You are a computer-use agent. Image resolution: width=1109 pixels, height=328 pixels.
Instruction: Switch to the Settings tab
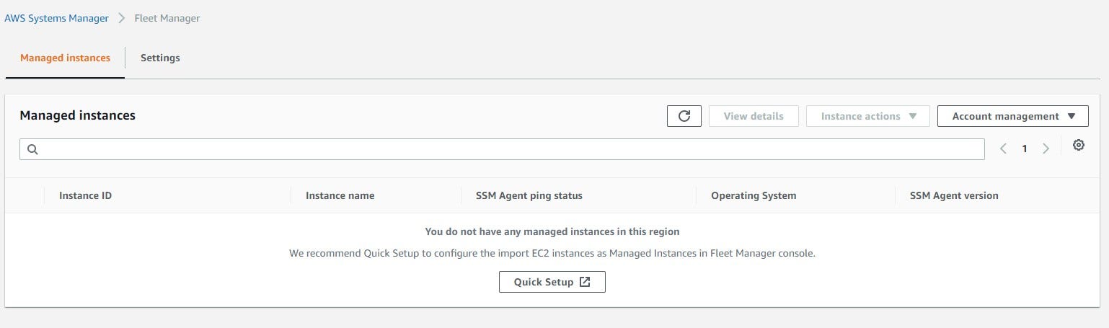click(x=160, y=58)
